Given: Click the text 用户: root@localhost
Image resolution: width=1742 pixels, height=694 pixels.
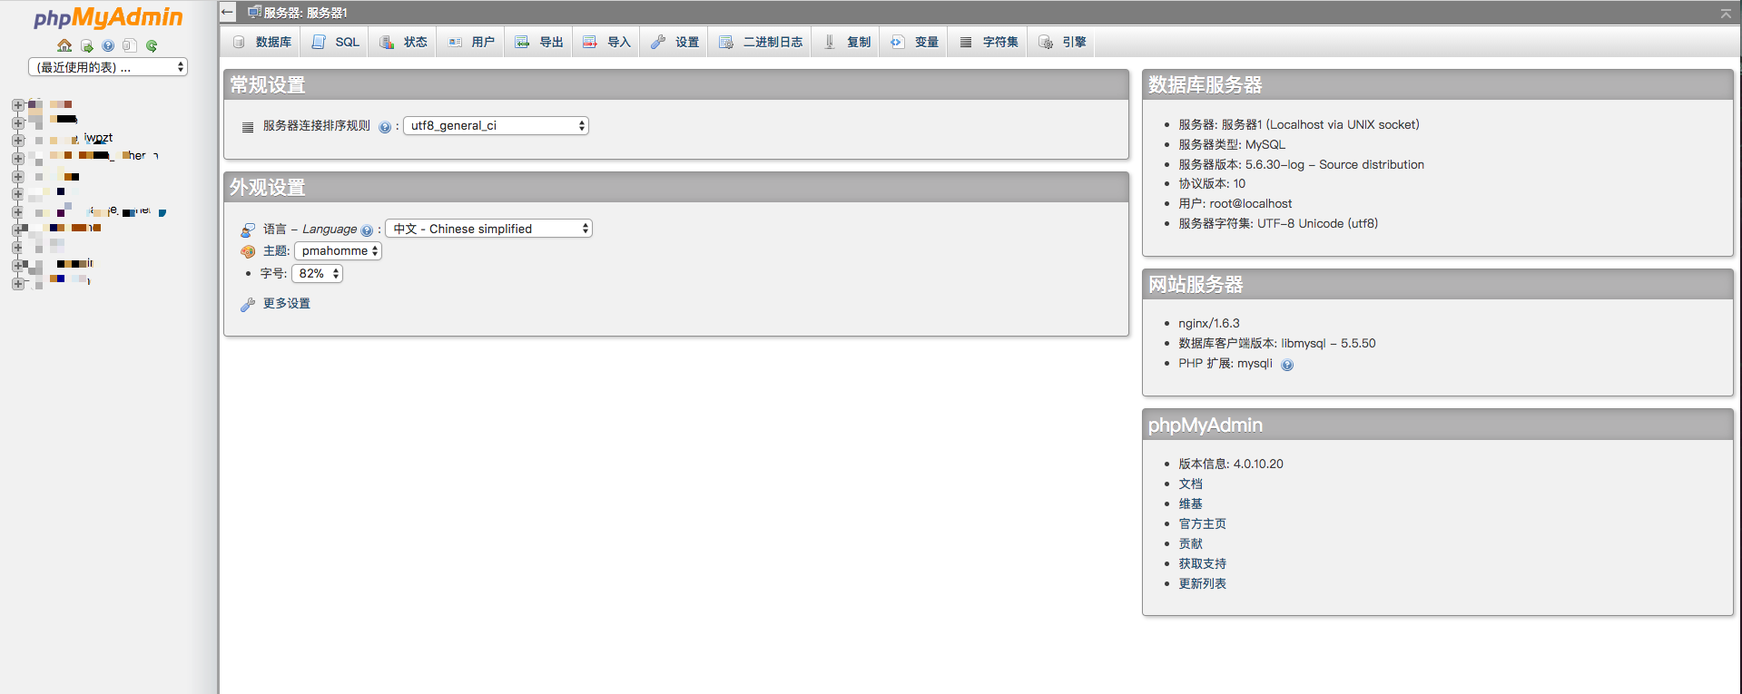Looking at the screenshot, I should pos(1235,204).
